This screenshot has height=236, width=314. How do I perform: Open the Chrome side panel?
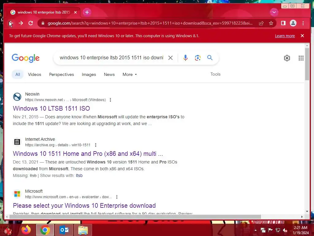(283, 23)
